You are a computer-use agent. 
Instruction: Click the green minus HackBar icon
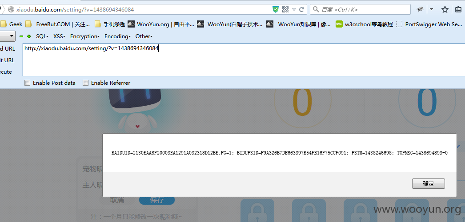(x=21, y=36)
